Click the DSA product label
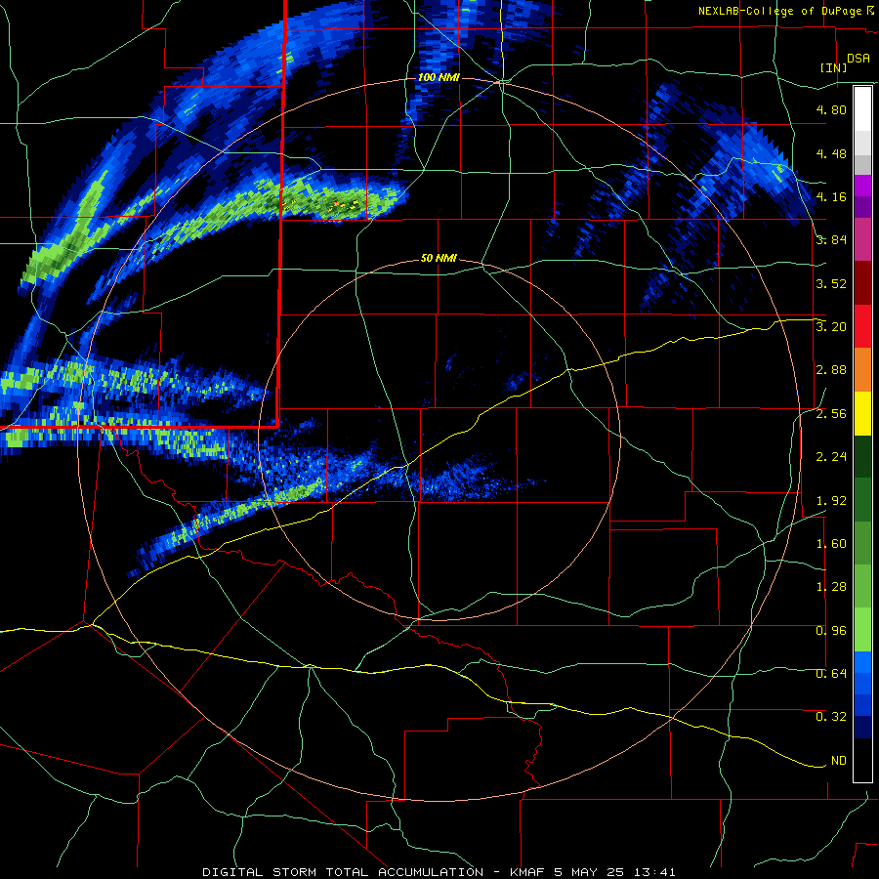This screenshot has height=879, width=879. pos(858,58)
